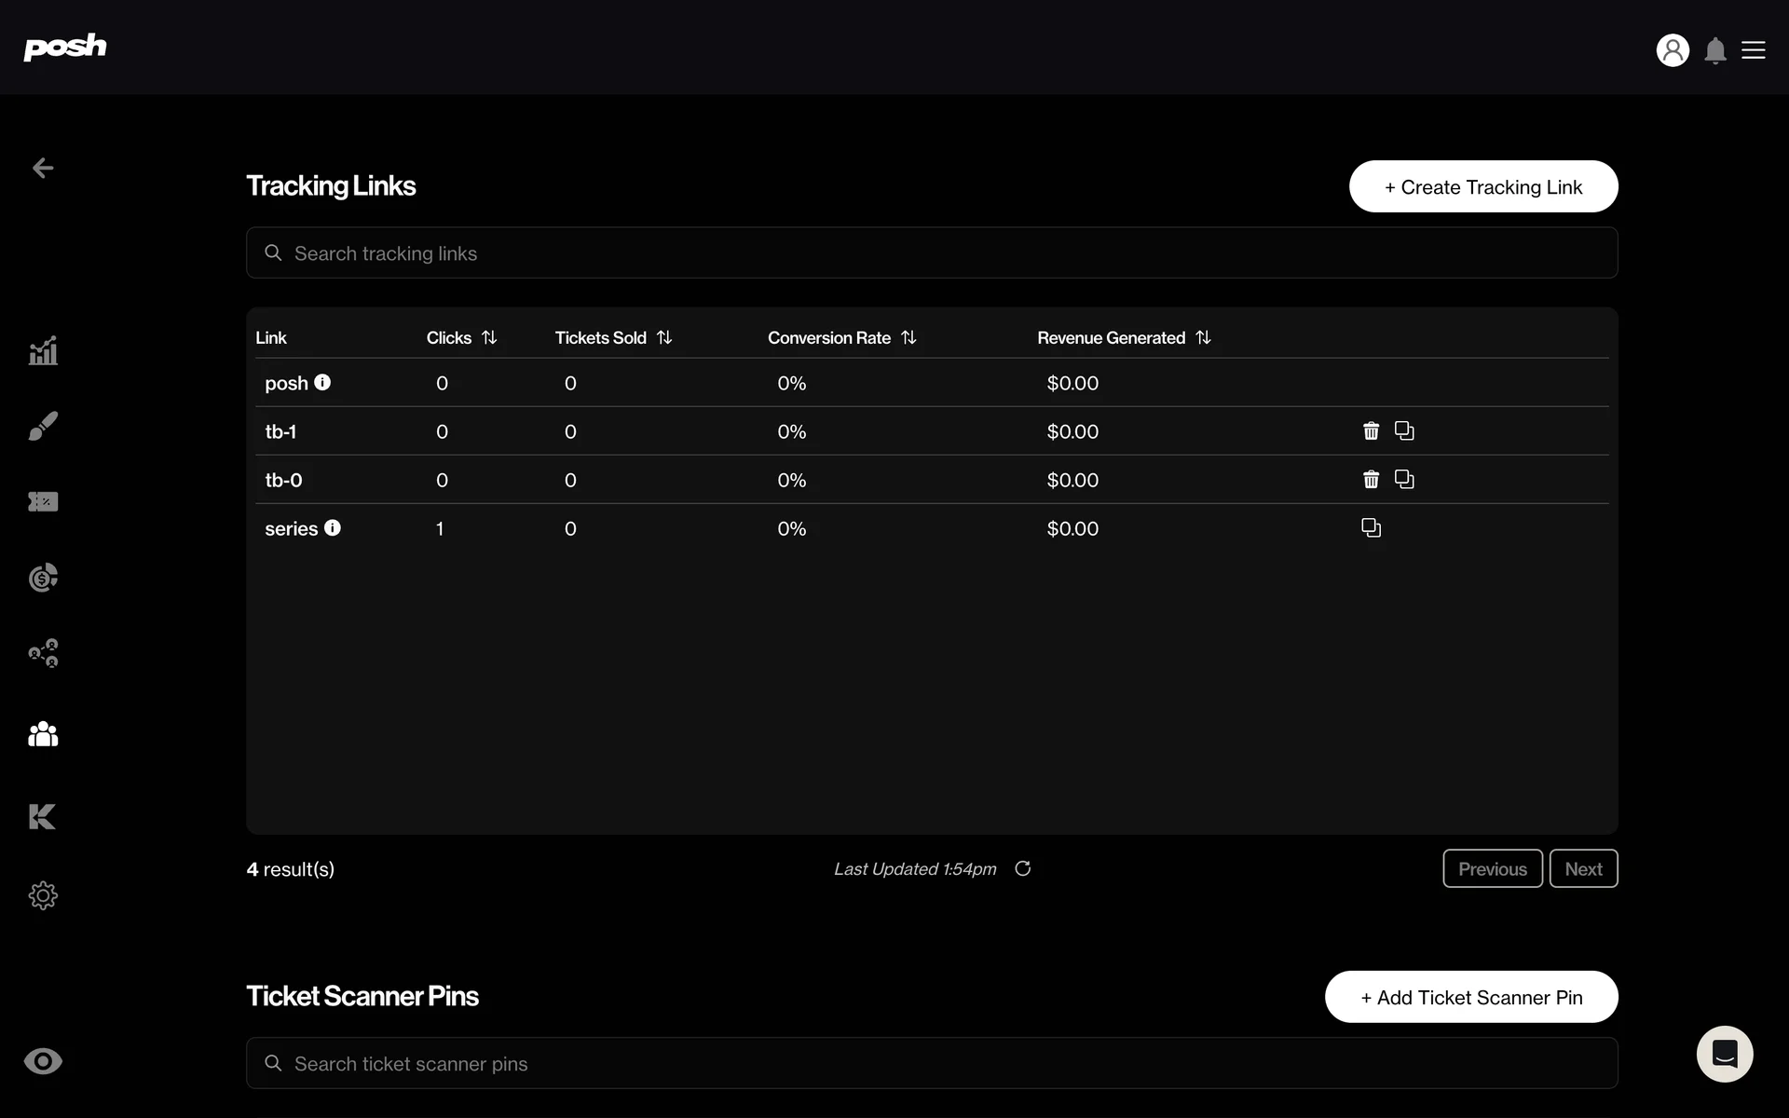The width and height of the screenshot is (1789, 1118).
Task: Click Add Ticket Scanner Pin button
Action: coord(1470,997)
